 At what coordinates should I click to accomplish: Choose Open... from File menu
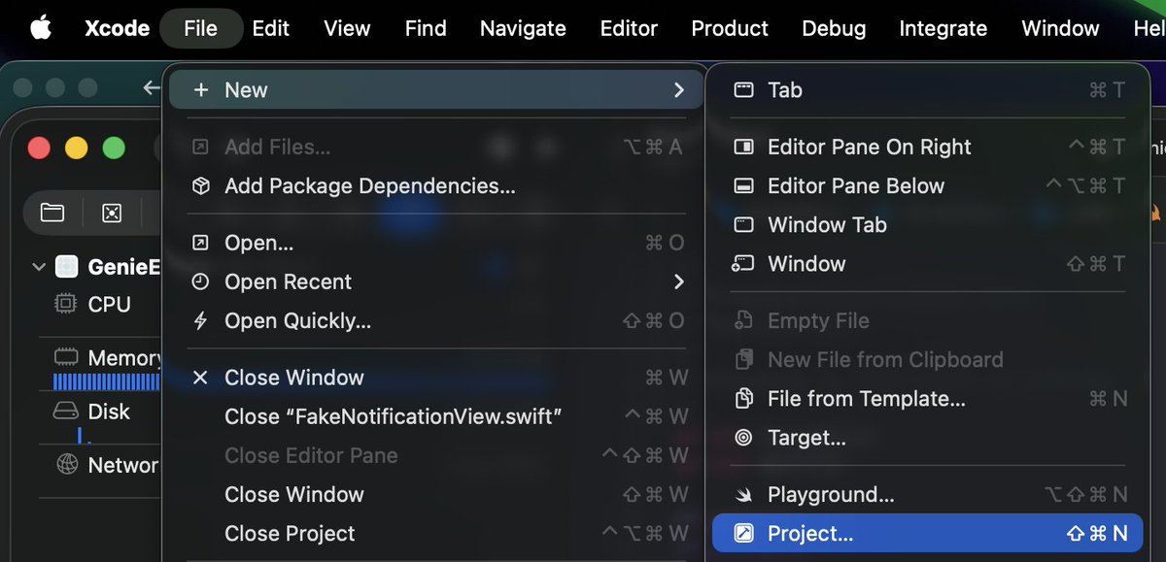[x=436, y=243]
